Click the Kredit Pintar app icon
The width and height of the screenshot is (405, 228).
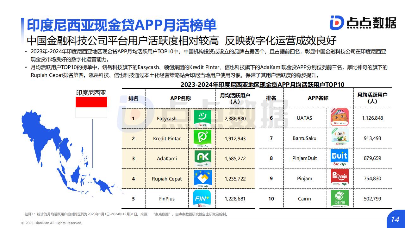click(202, 138)
